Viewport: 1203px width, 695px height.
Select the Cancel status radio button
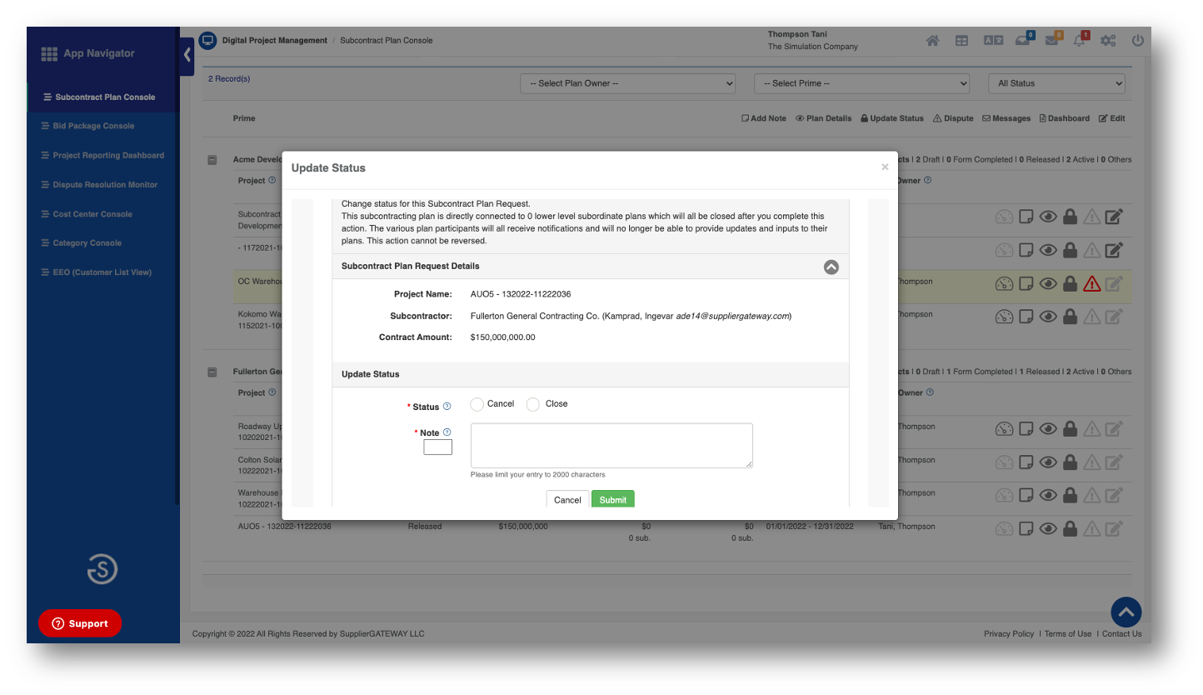(x=477, y=404)
